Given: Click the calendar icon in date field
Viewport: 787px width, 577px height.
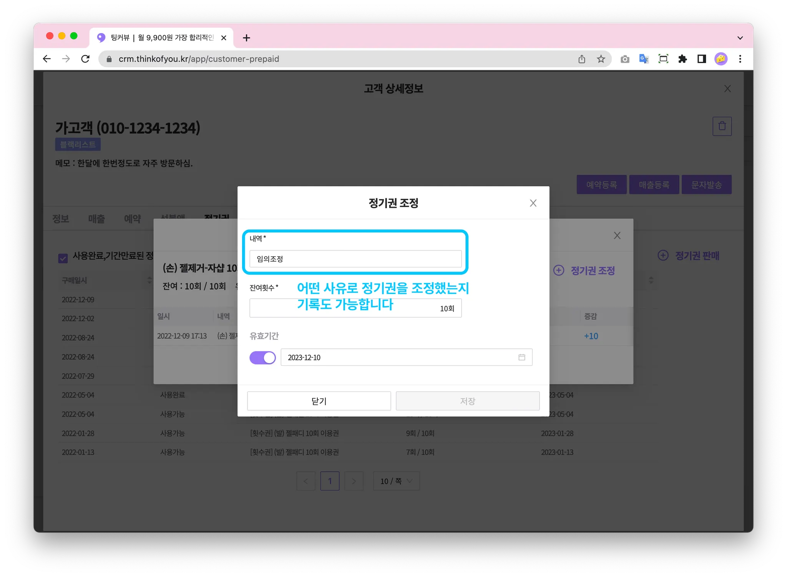Looking at the screenshot, I should (x=521, y=357).
